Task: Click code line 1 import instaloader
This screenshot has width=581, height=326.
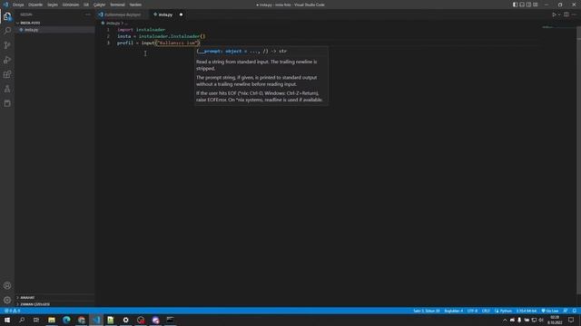Action: (142, 30)
